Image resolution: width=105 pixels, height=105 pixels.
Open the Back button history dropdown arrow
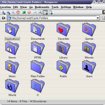point(9,14)
